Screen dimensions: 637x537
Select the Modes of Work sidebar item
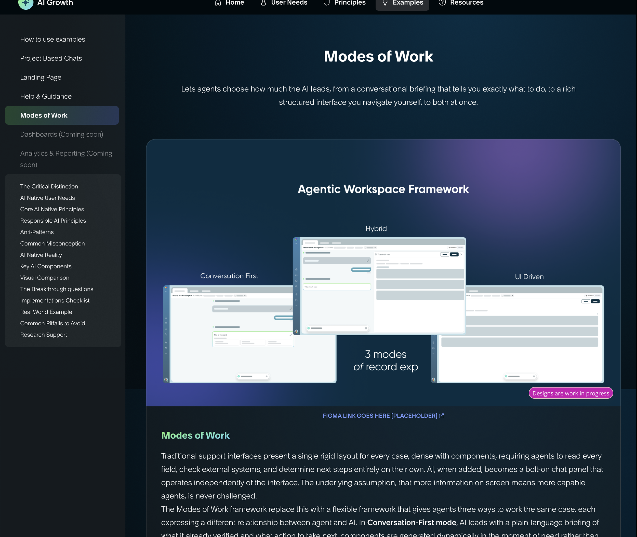[x=44, y=115]
